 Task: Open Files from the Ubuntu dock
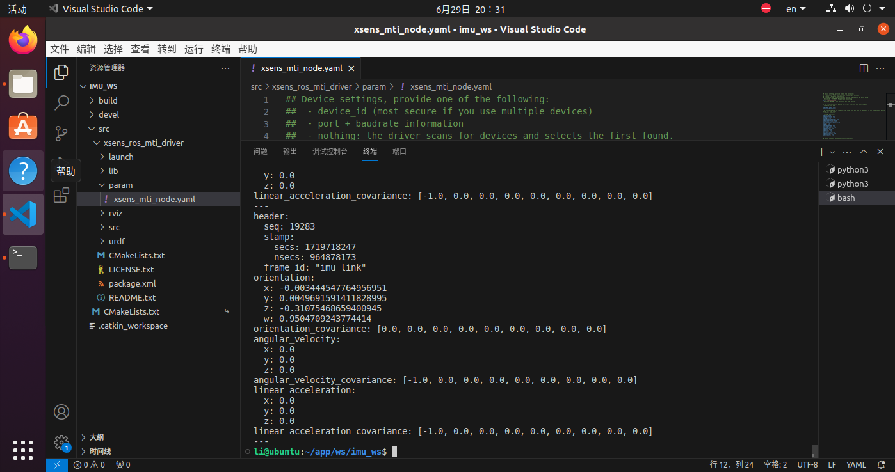tap(23, 84)
